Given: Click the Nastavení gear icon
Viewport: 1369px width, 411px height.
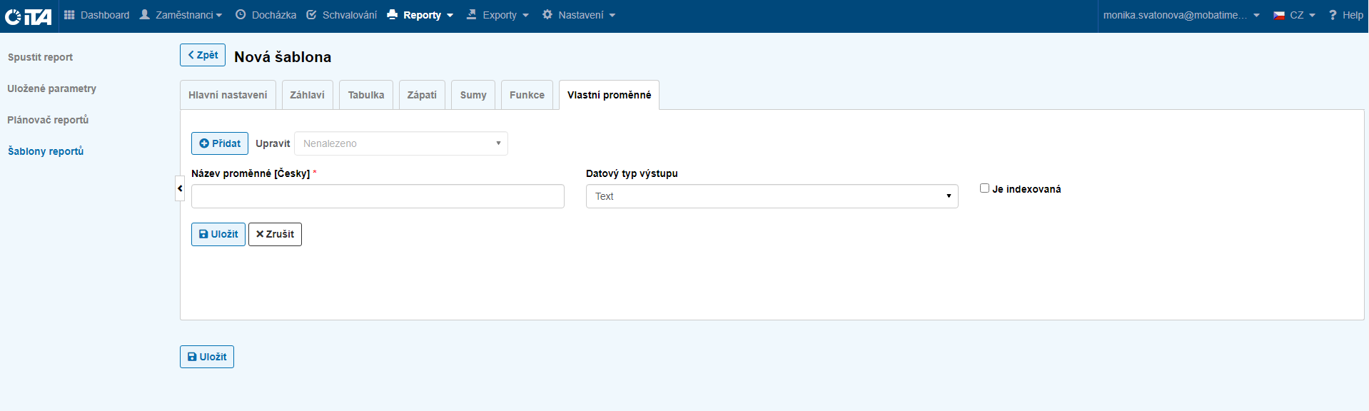Looking at the screenshot, I should coord(547,15).
